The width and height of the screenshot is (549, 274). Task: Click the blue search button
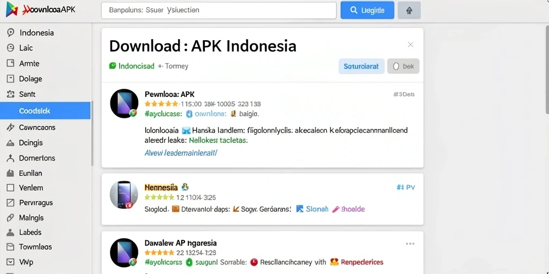point(367,11)
